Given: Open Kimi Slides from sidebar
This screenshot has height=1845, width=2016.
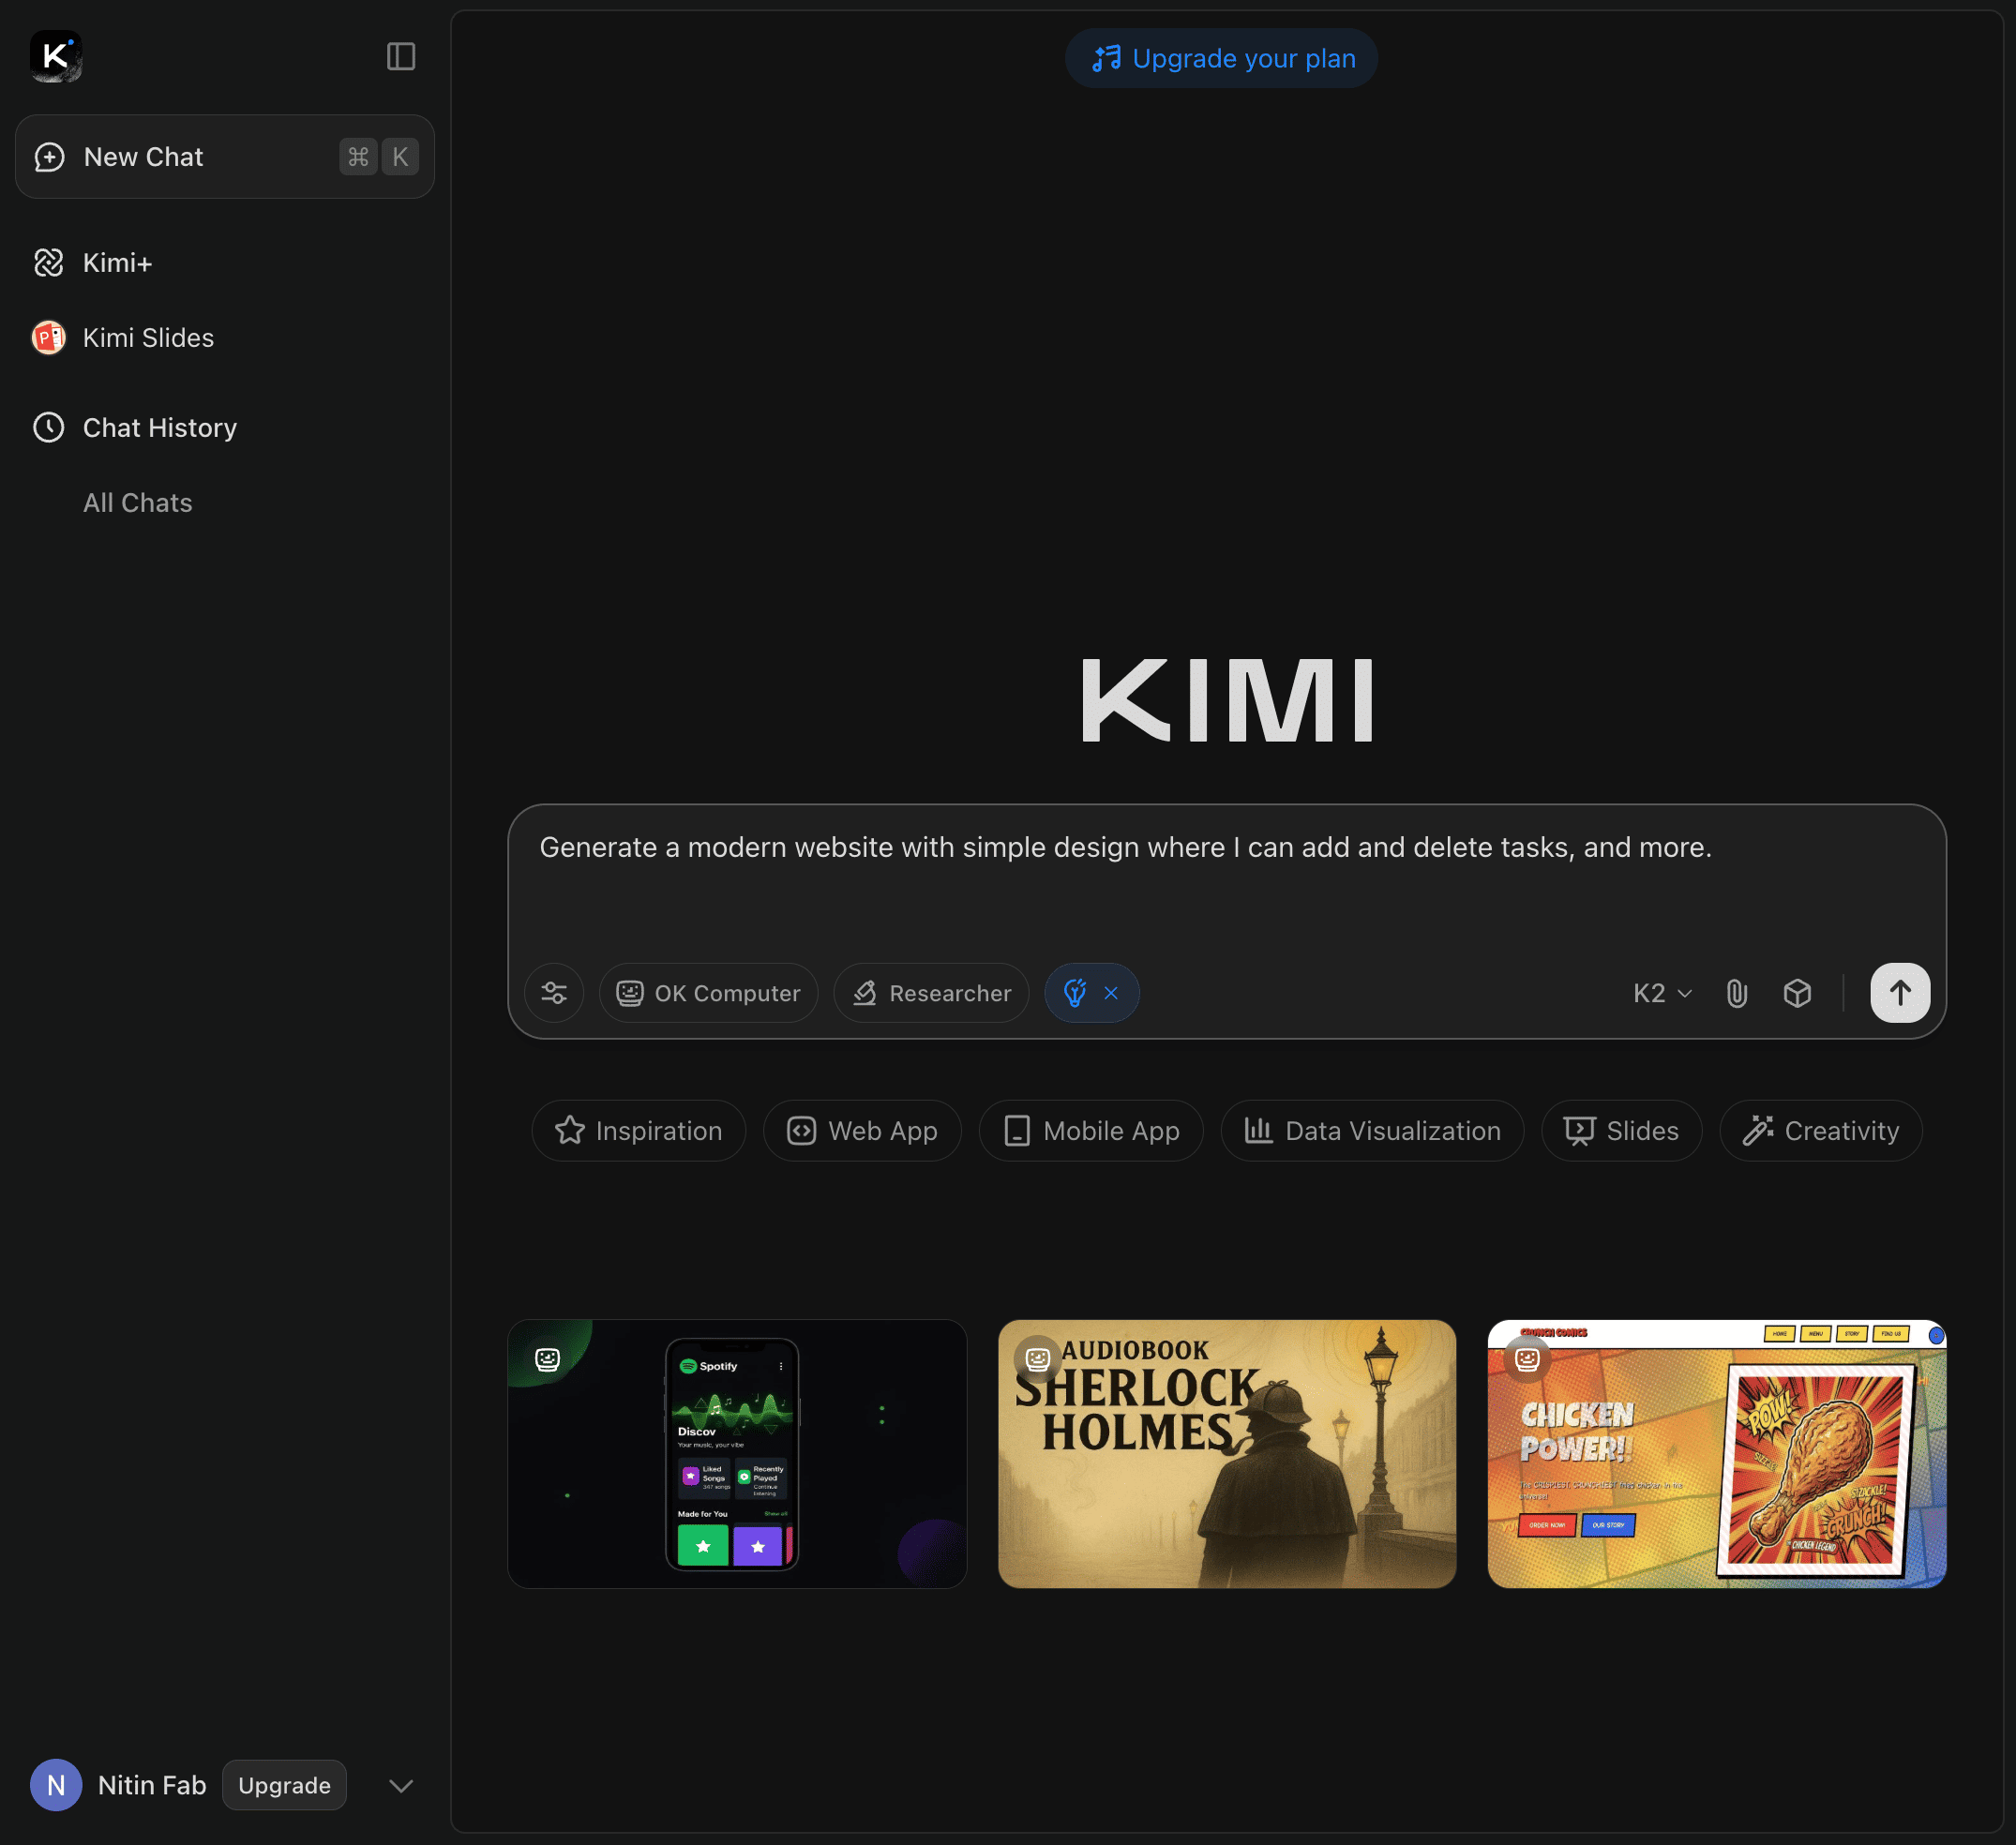Looking at the screenshot, I should 148,338.
